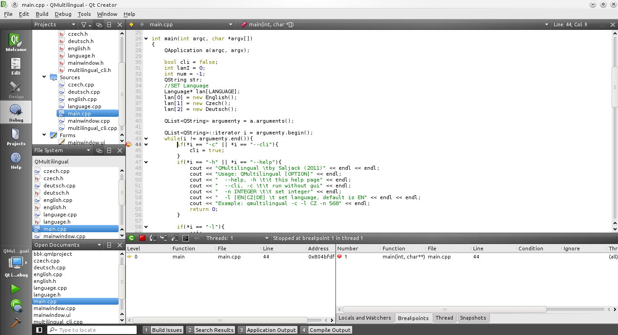618x335 pixels.
Task: Open the Projects pane filter menu
Action: click(86, 24)
